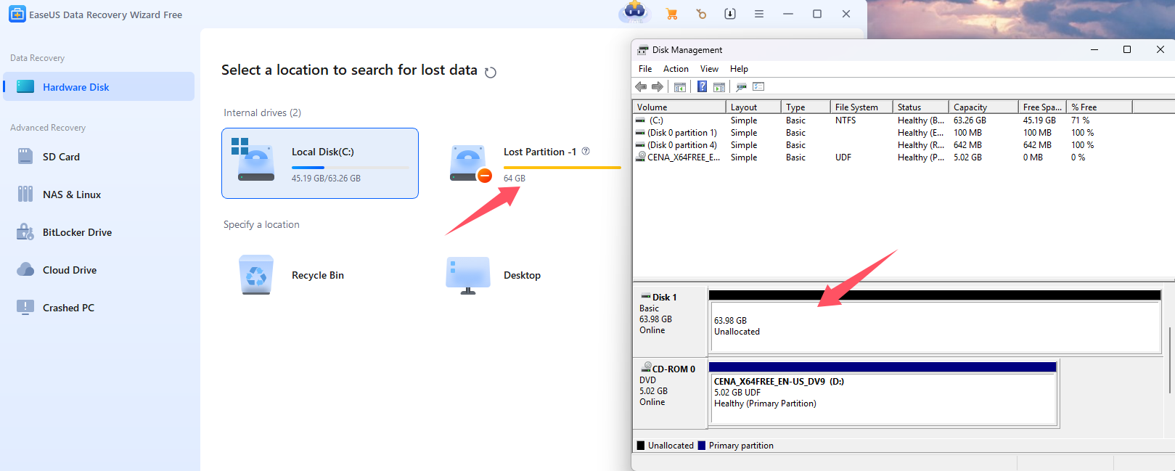Click the Disk Management vertical scrollbar

point(1169,359)
